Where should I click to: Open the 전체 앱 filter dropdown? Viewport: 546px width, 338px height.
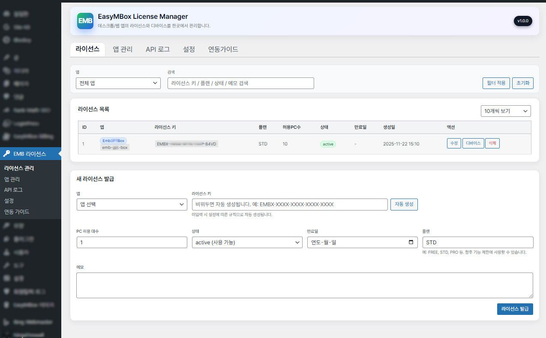pyautogui.click(x=118, y=83)
